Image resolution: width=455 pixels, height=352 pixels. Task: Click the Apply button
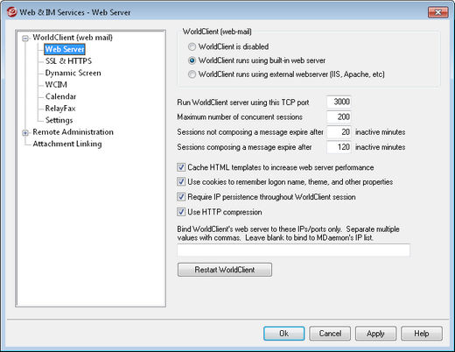(375, 334)
